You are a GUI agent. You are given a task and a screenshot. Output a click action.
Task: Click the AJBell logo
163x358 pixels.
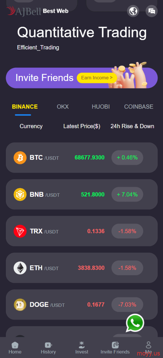click(24, 11)
